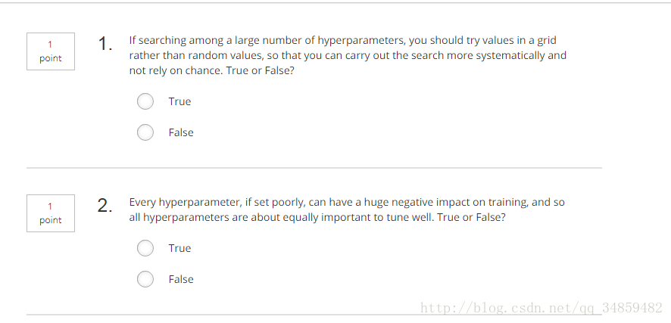Click the large question number '2.'

point(105,205)
